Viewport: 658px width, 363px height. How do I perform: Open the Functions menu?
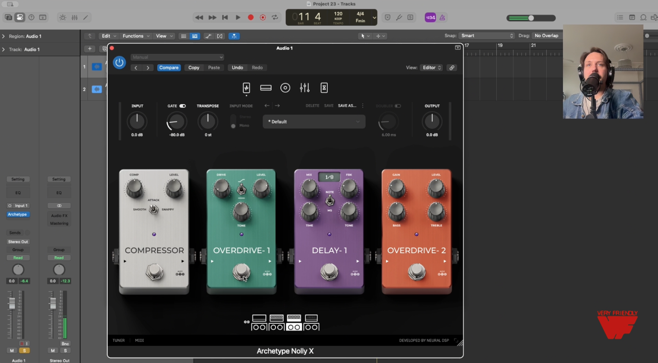tap(136, 36)
